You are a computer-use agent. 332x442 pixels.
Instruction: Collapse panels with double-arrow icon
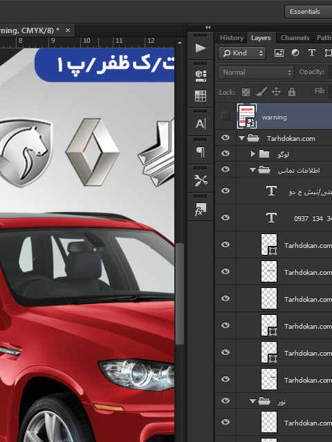point(207,28)
